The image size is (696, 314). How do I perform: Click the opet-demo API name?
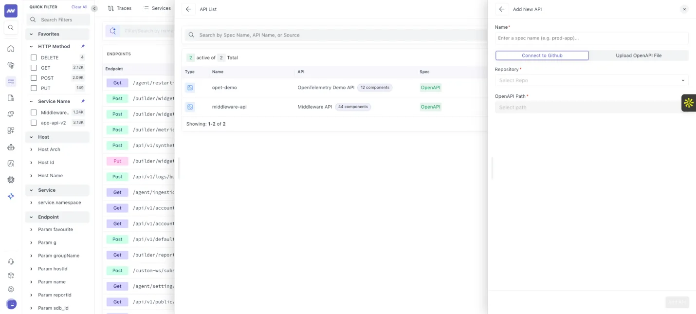(x=224, y=88)
